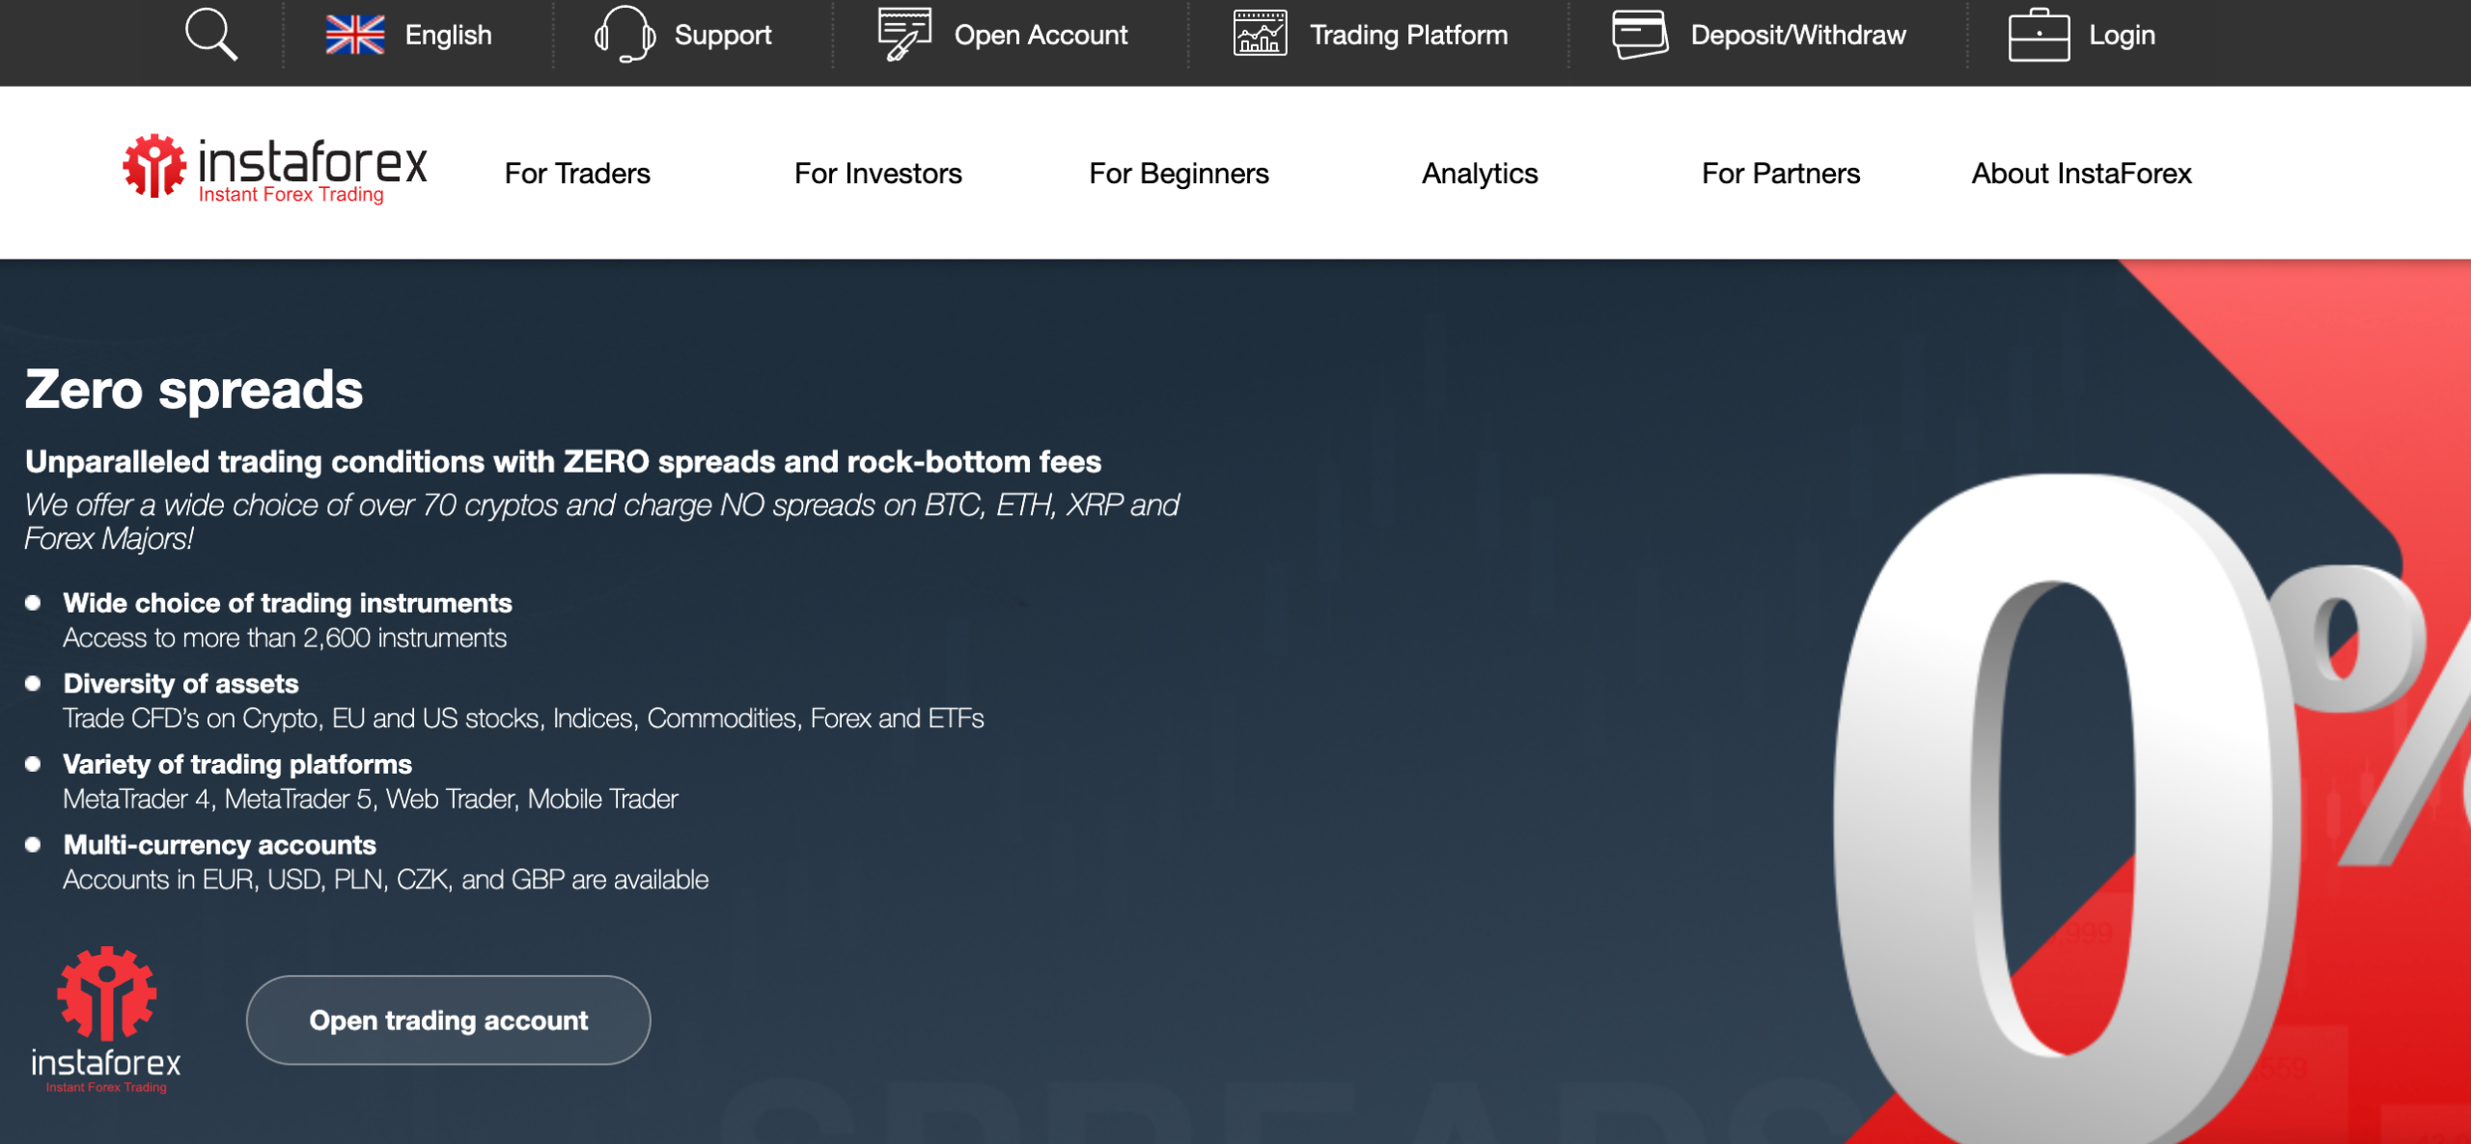Click "Wide choice of trading instruments" text
This screenshot has width=2471, height=1144.
tap(288, 603)
